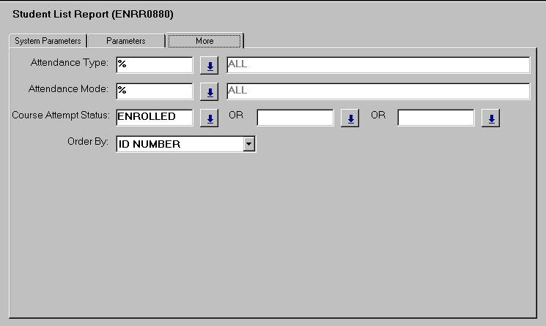Click the second Course Attempt Status field

295,118
